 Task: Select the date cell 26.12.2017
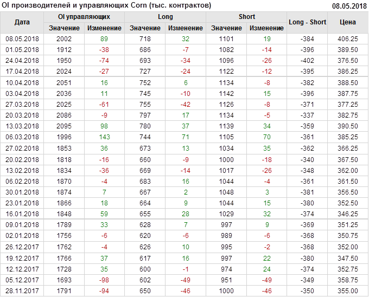(22, 247)
